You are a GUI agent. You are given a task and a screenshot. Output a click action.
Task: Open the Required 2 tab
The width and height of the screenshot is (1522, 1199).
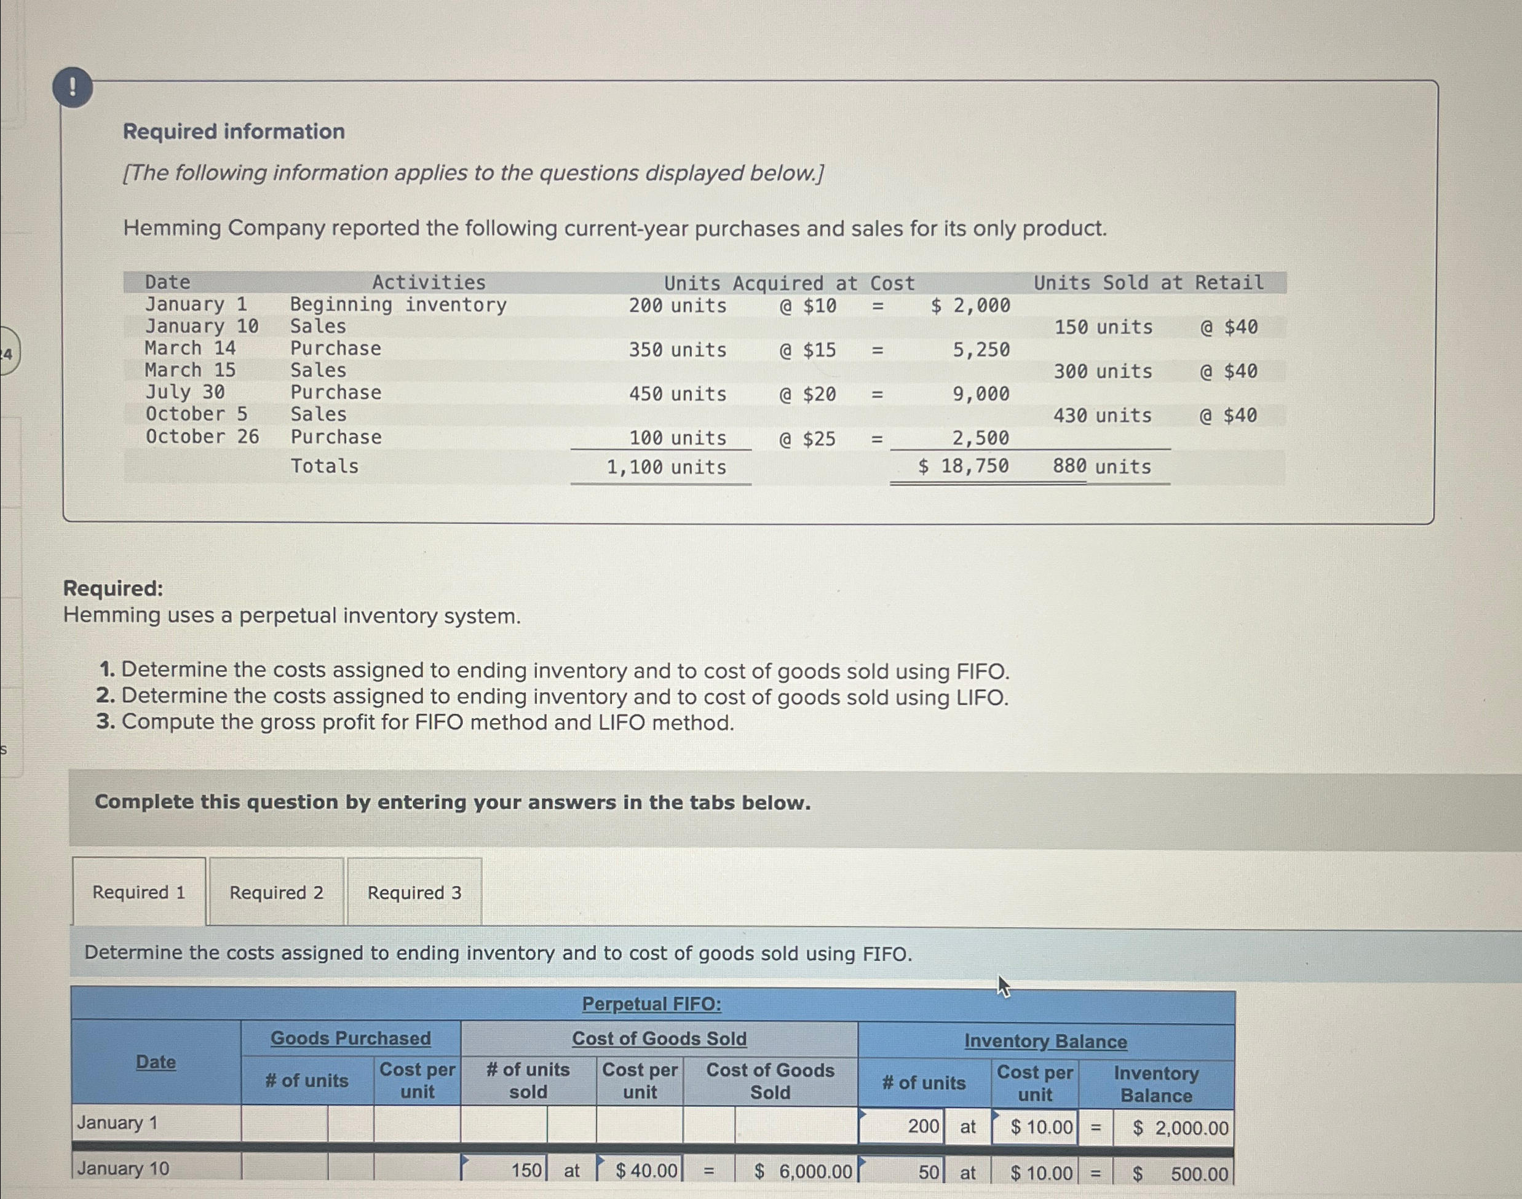click(277, 893)
